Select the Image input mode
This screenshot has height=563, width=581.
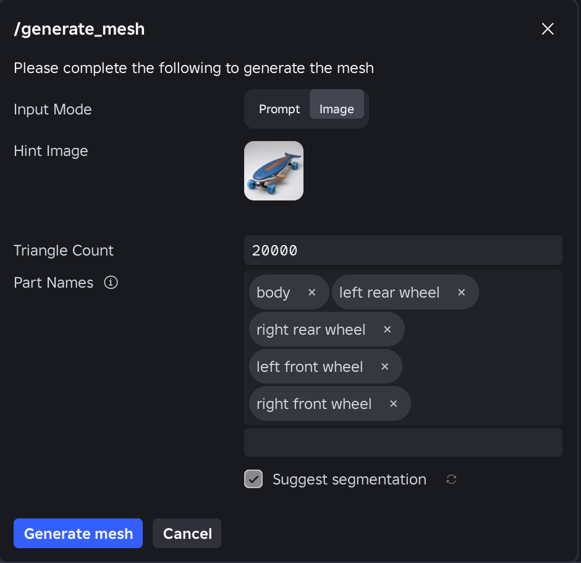click(336, 105)
